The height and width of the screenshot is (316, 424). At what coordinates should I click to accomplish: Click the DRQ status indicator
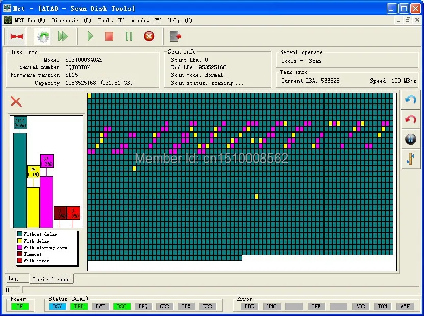(143, 306)
